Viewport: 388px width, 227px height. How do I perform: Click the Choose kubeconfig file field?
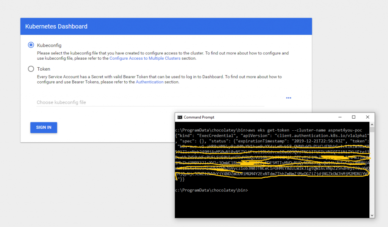click(x=150, y=102)
